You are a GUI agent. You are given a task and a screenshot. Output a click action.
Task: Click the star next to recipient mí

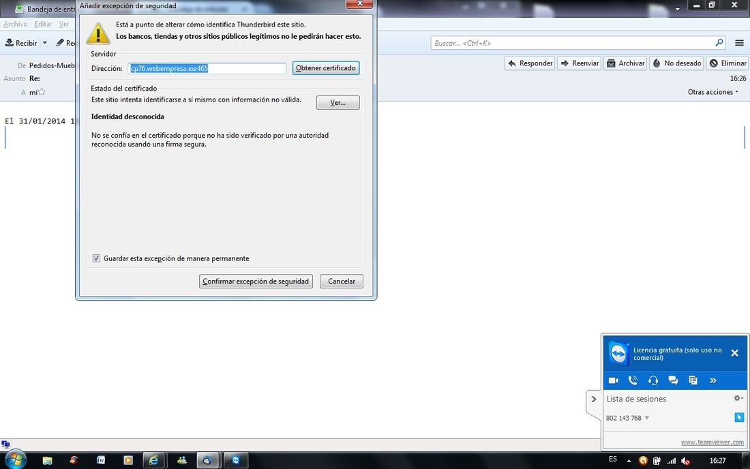tap(42, 92)
